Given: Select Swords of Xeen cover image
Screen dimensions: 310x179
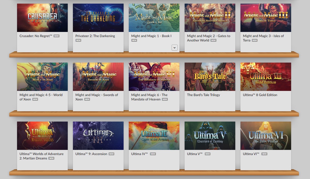Looking at the screenshot, I should [98, 77].
